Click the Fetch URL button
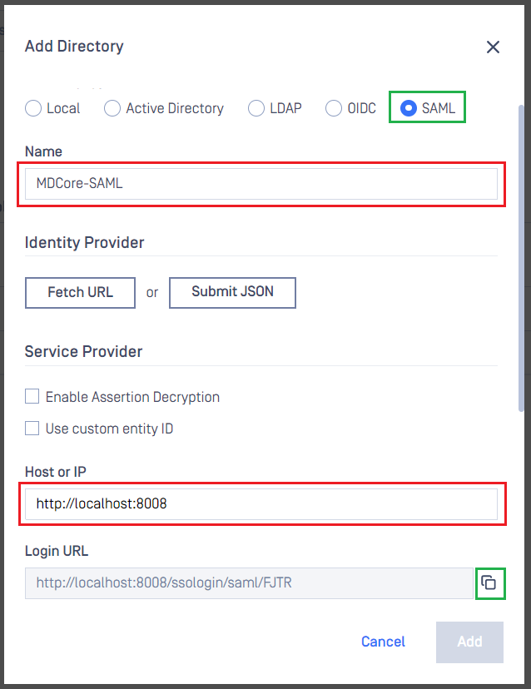The width and height of the screenshot is (531, 689). (80, 292)
